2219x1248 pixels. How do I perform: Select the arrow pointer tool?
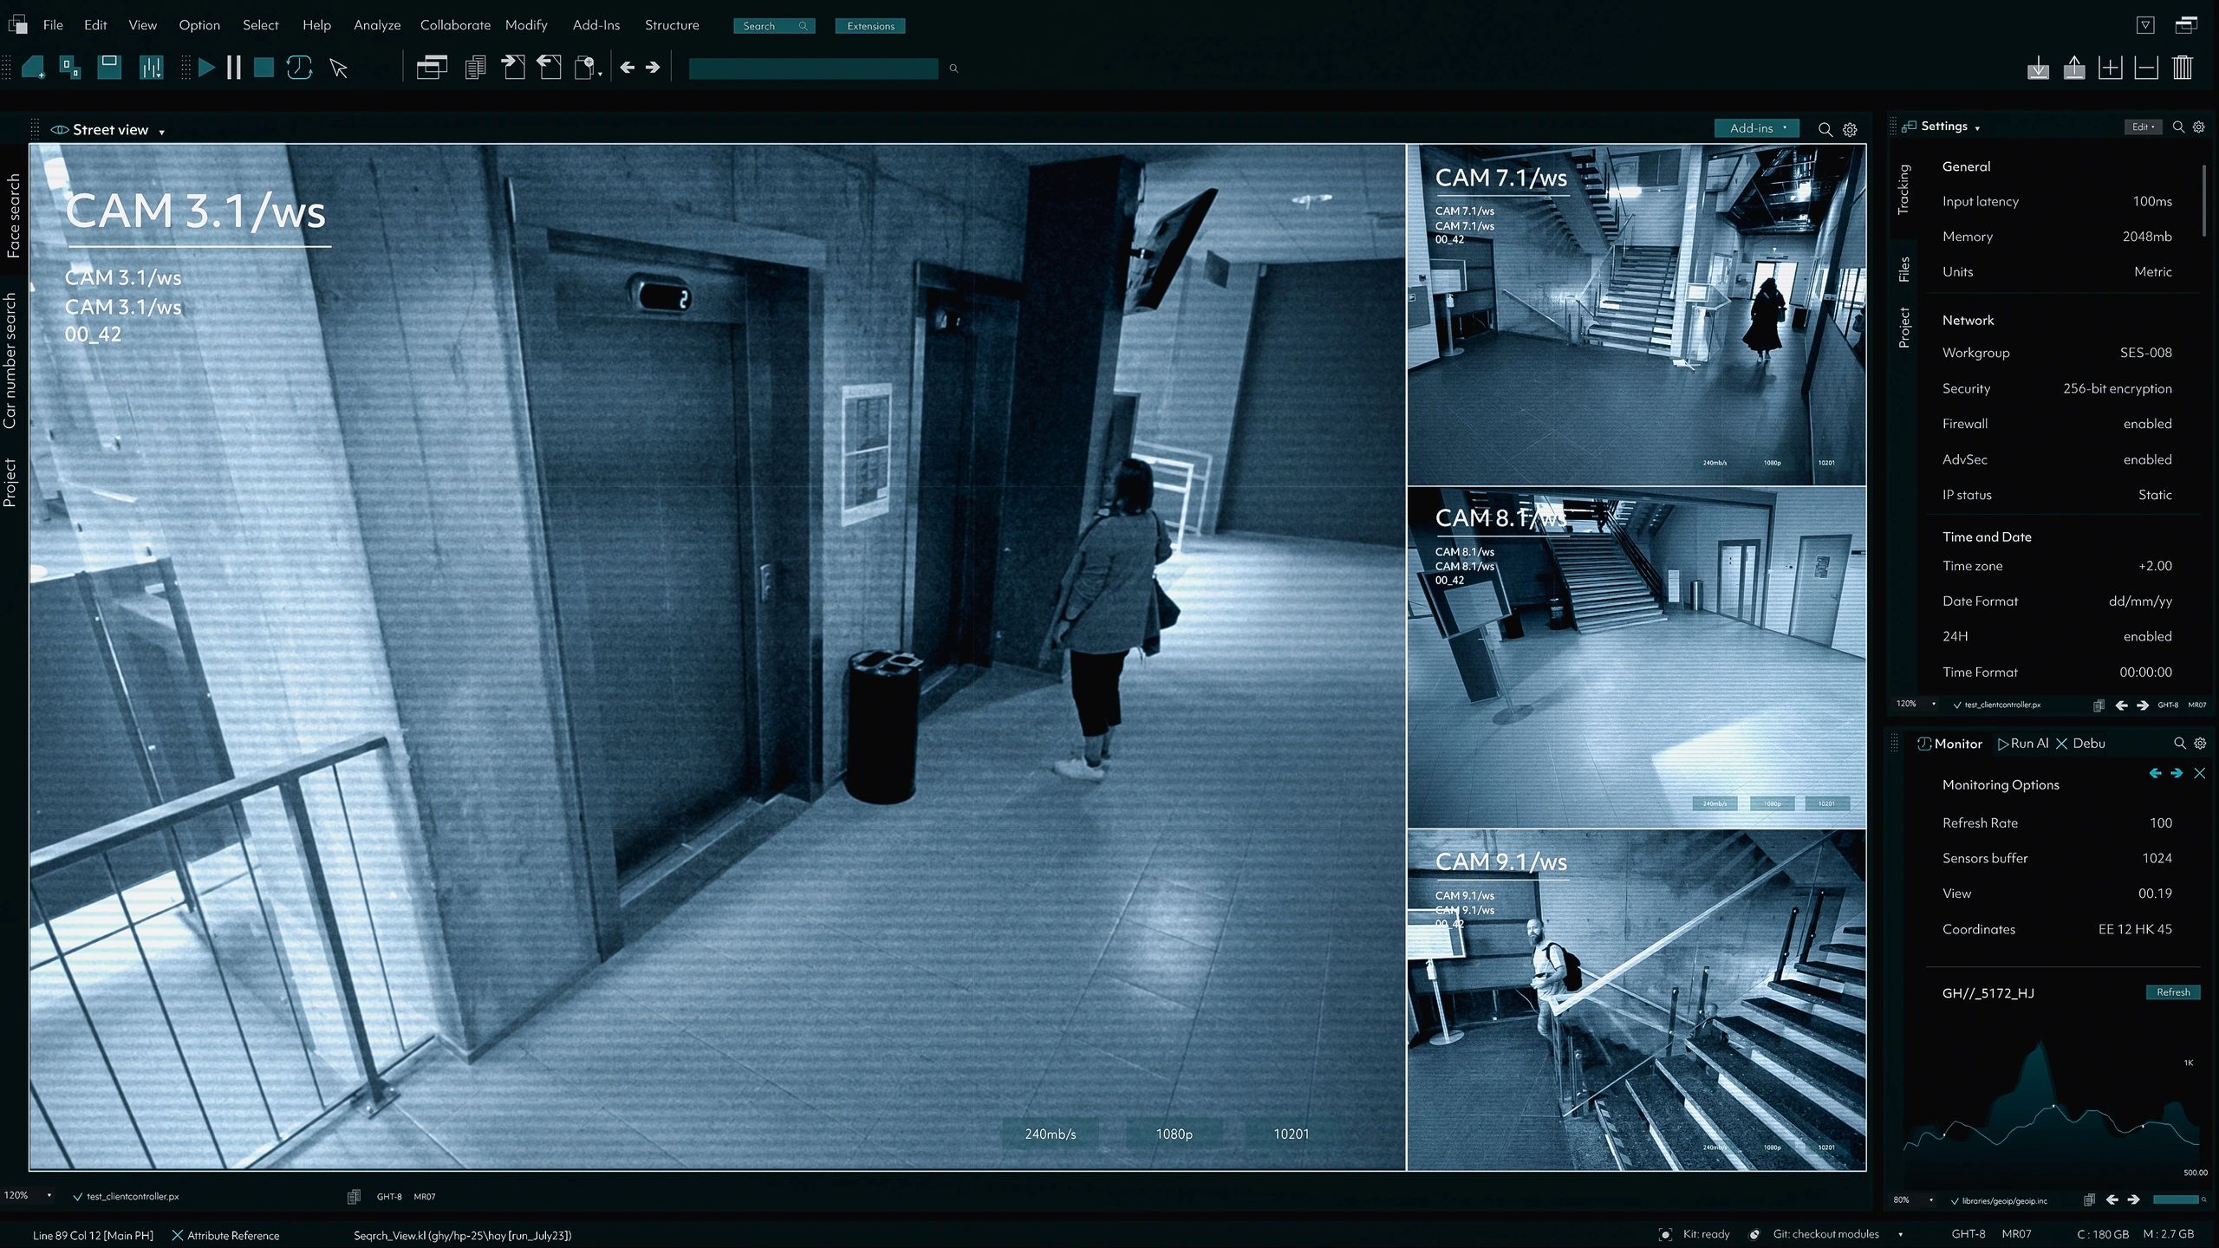click(339, 68)
